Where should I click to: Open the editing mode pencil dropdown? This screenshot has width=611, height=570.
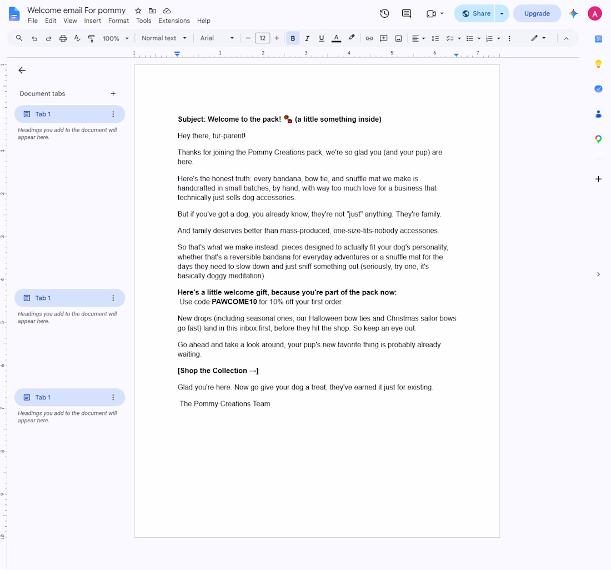[538, 38]
